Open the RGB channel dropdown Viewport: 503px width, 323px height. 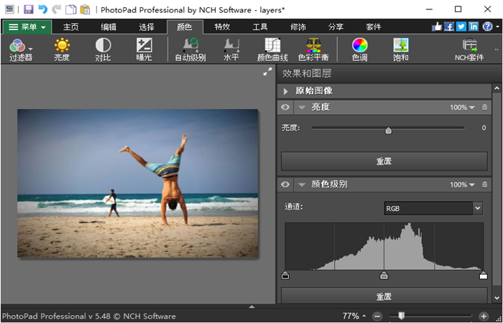(433, 208)
